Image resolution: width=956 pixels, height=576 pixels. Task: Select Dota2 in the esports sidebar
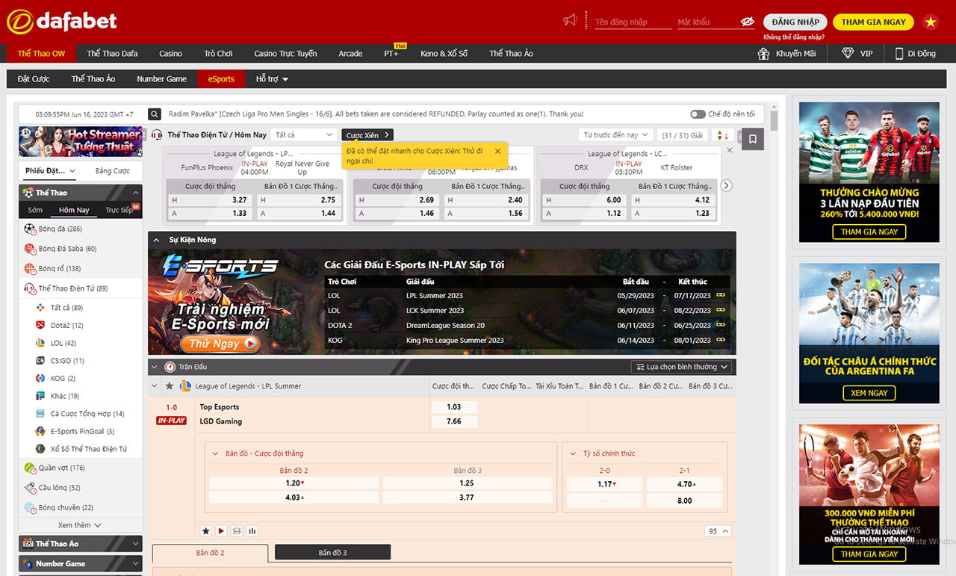[66, 326]
